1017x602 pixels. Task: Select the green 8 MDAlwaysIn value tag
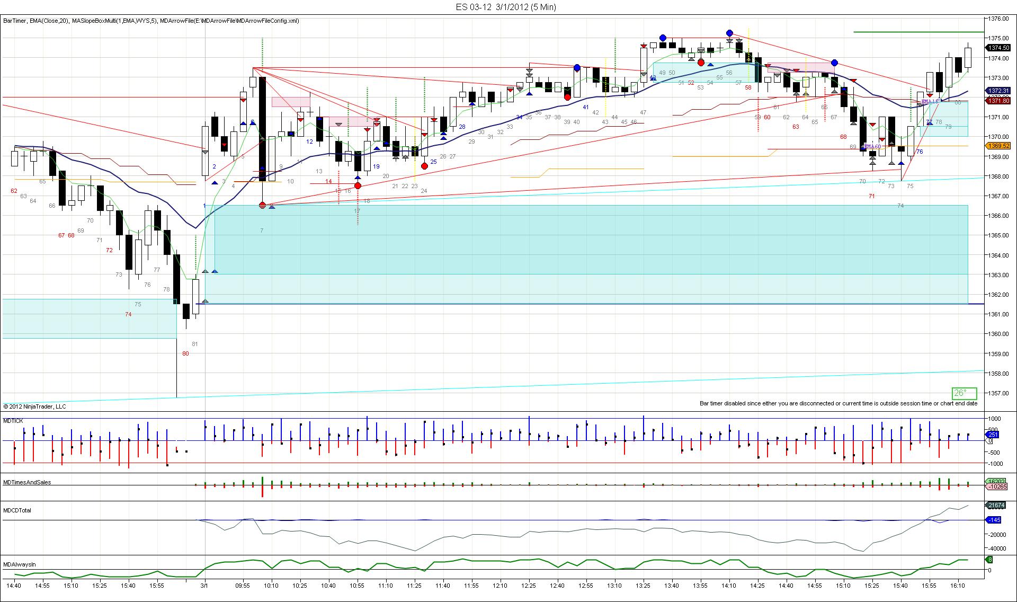coord(990,560)
